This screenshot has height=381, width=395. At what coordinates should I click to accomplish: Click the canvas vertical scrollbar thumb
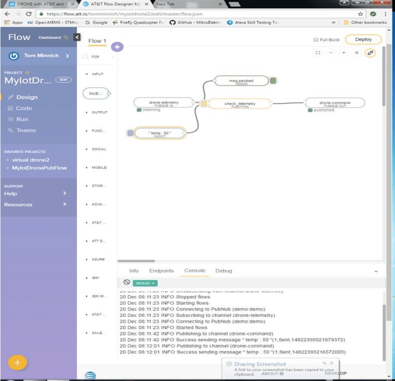(x=384, y=76)
